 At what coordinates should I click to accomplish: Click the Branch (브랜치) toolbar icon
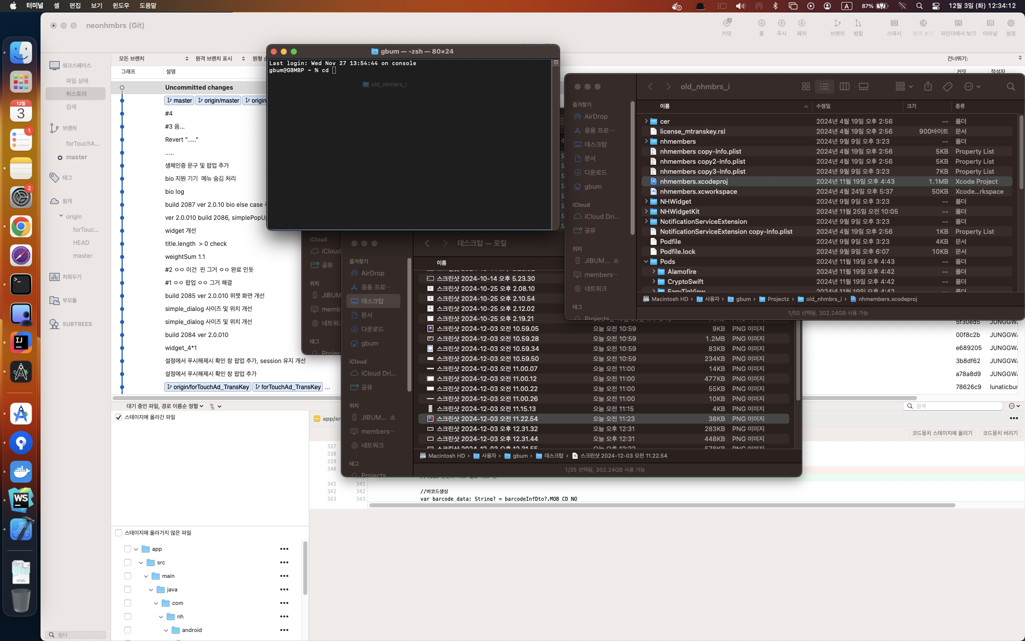coord(837,24)
